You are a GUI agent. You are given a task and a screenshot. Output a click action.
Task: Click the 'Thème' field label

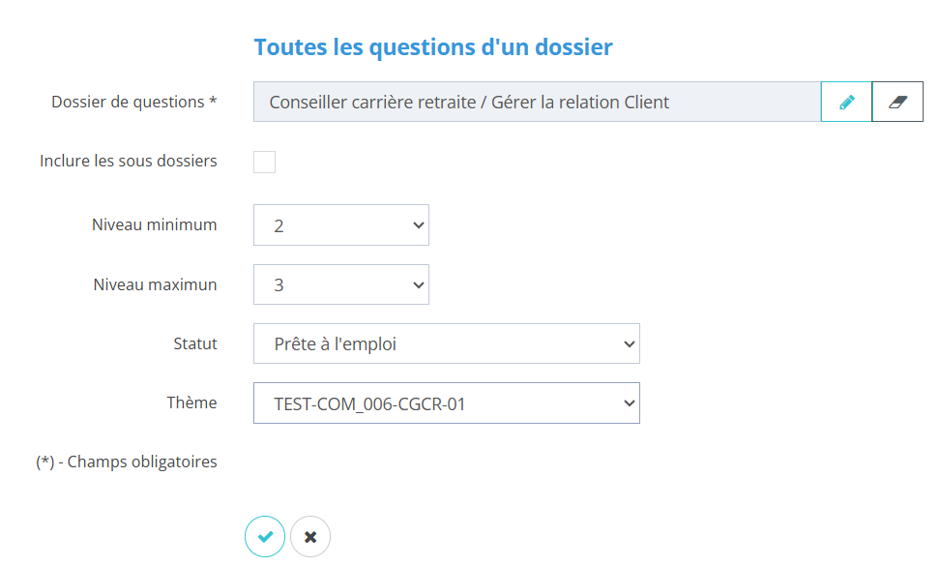coord(191,402)
